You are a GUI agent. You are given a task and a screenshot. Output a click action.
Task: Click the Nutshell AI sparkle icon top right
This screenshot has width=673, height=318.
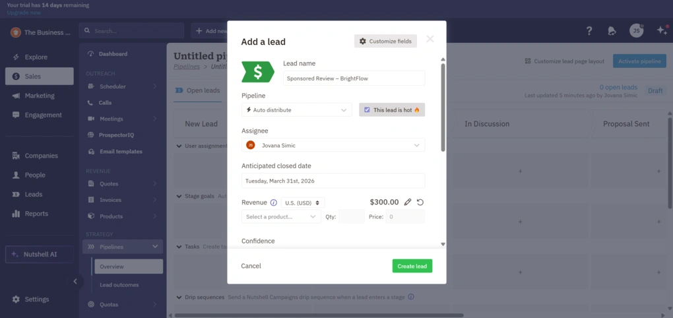point(662,31)
